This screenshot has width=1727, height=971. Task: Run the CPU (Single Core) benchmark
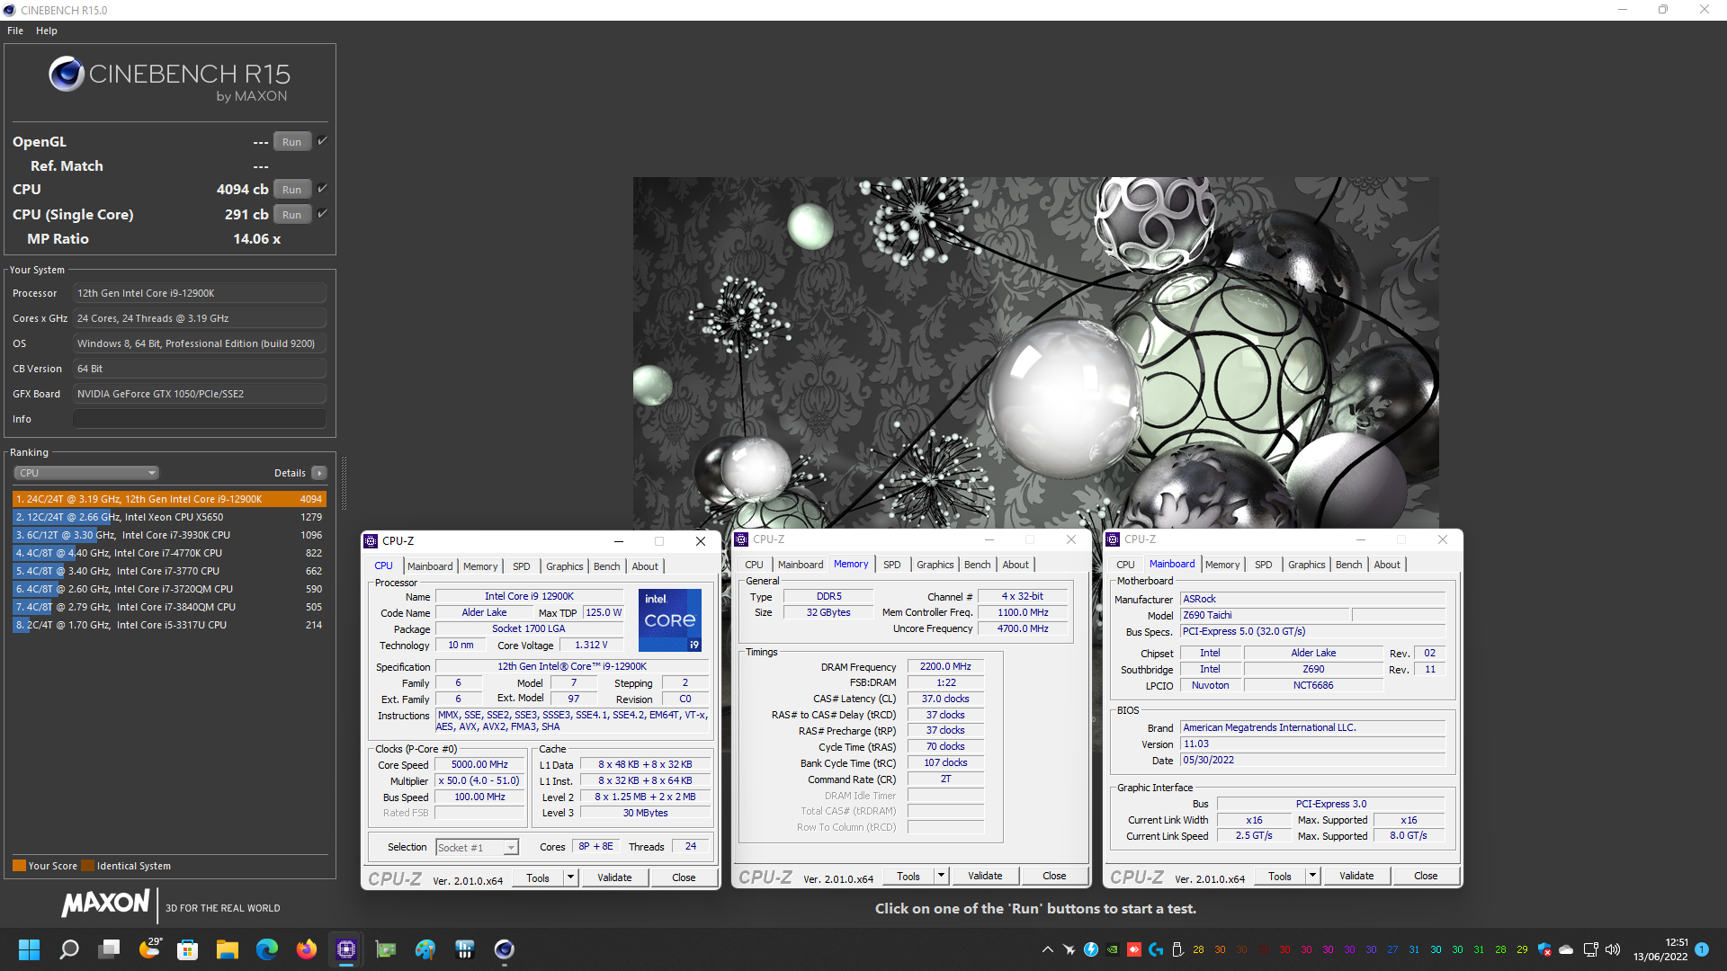point(292,215)
